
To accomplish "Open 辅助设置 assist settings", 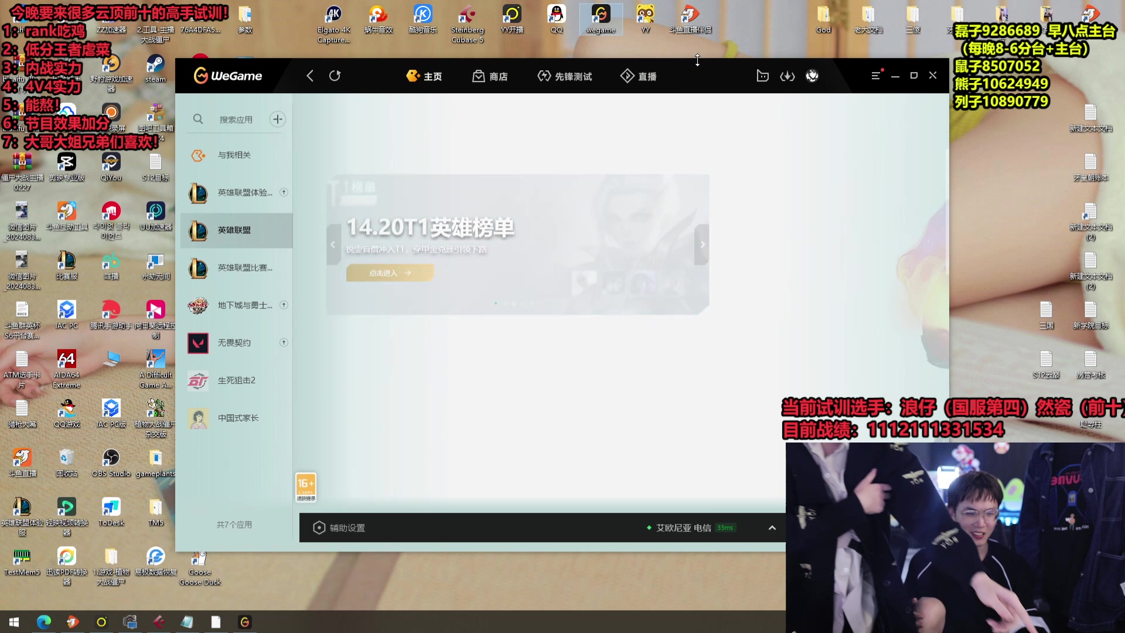I will click(x=339, y=528).
